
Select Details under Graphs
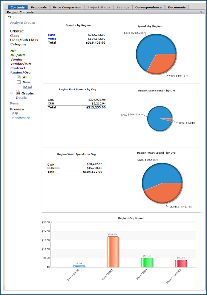[x=21, y=98]
